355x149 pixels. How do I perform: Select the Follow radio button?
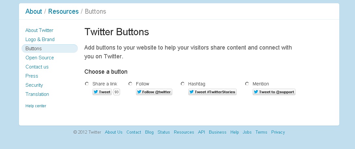pyautogui.click(x=130, y=84)
